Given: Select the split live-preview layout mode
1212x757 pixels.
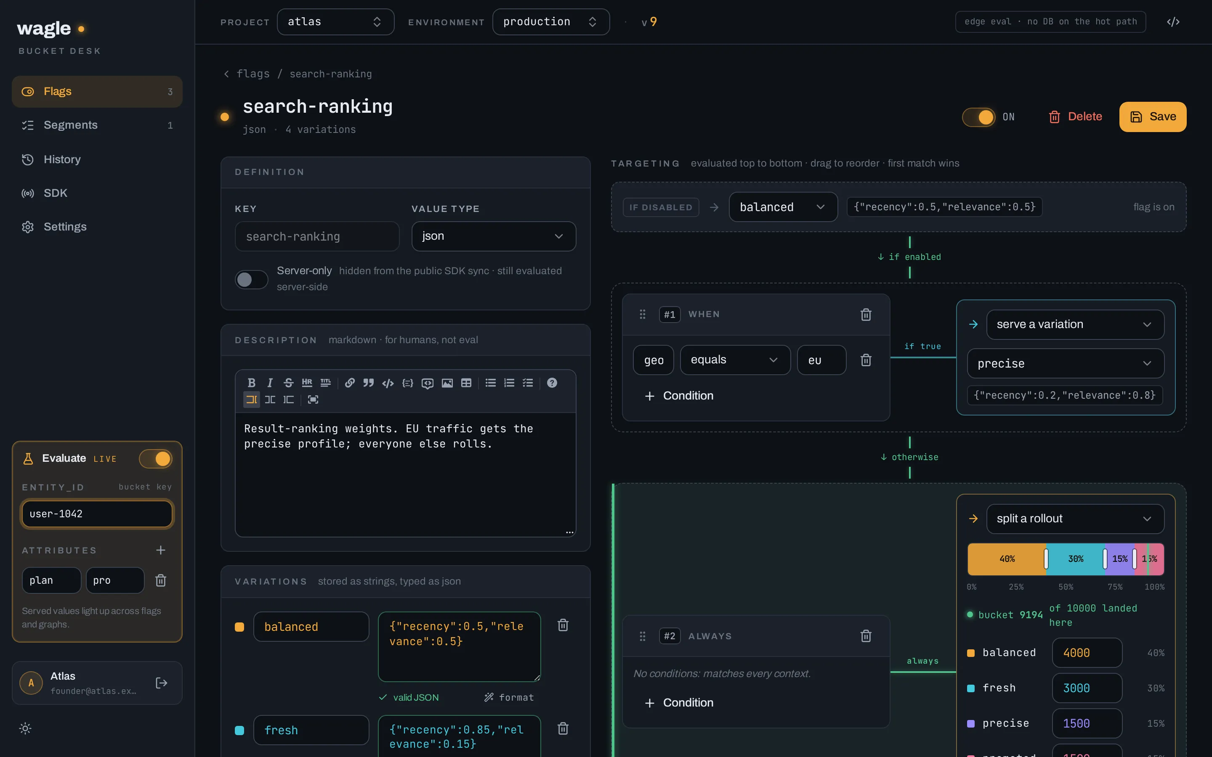Looking at the screenshot, I should tap(270, 400).
